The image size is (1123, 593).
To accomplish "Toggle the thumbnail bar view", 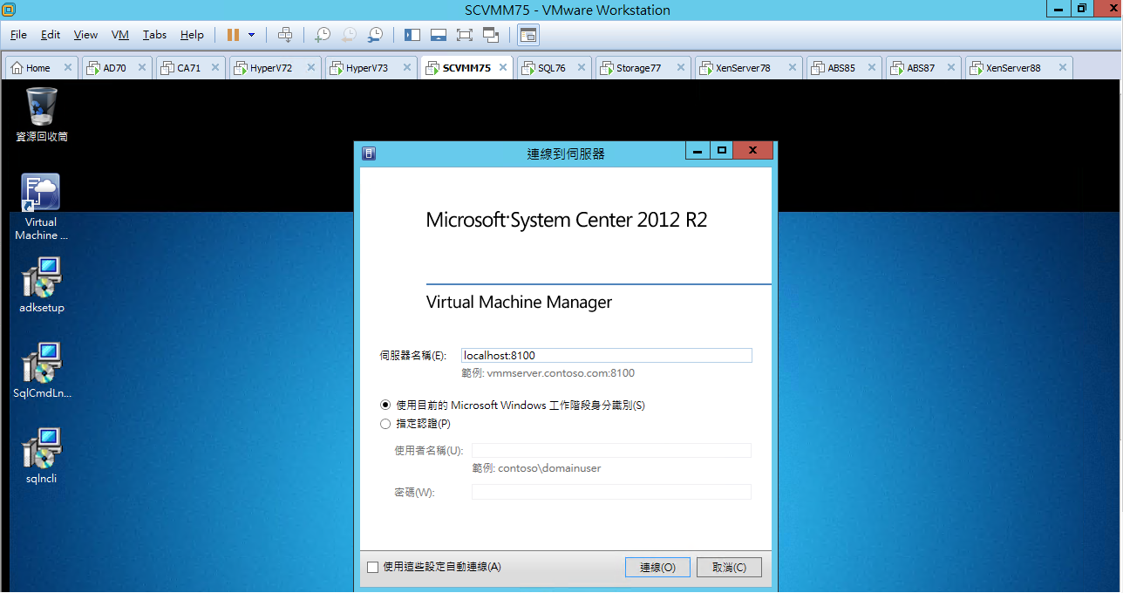I will (439, 35).
